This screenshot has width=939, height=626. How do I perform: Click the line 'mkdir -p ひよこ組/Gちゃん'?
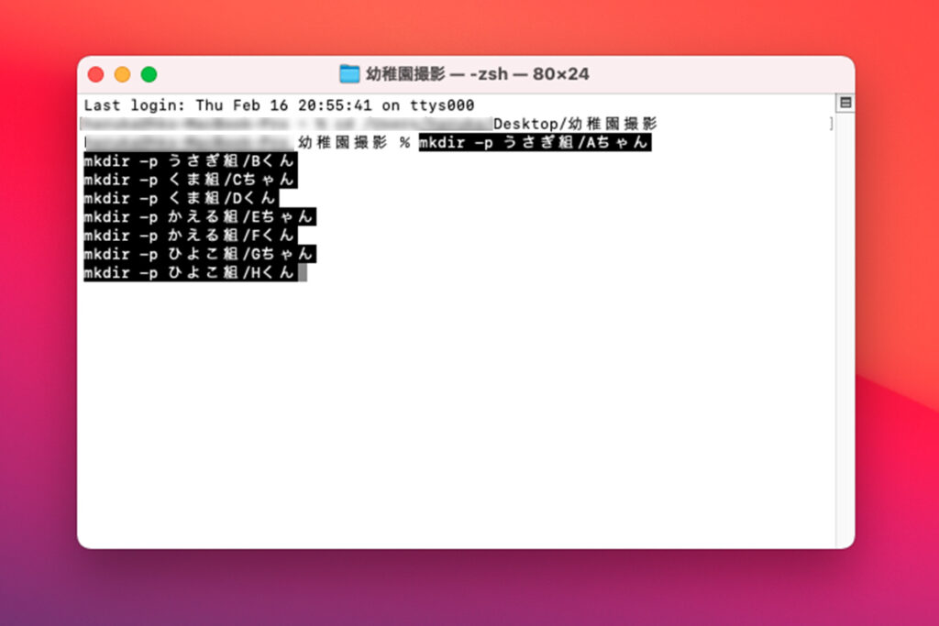pos(199,254)
